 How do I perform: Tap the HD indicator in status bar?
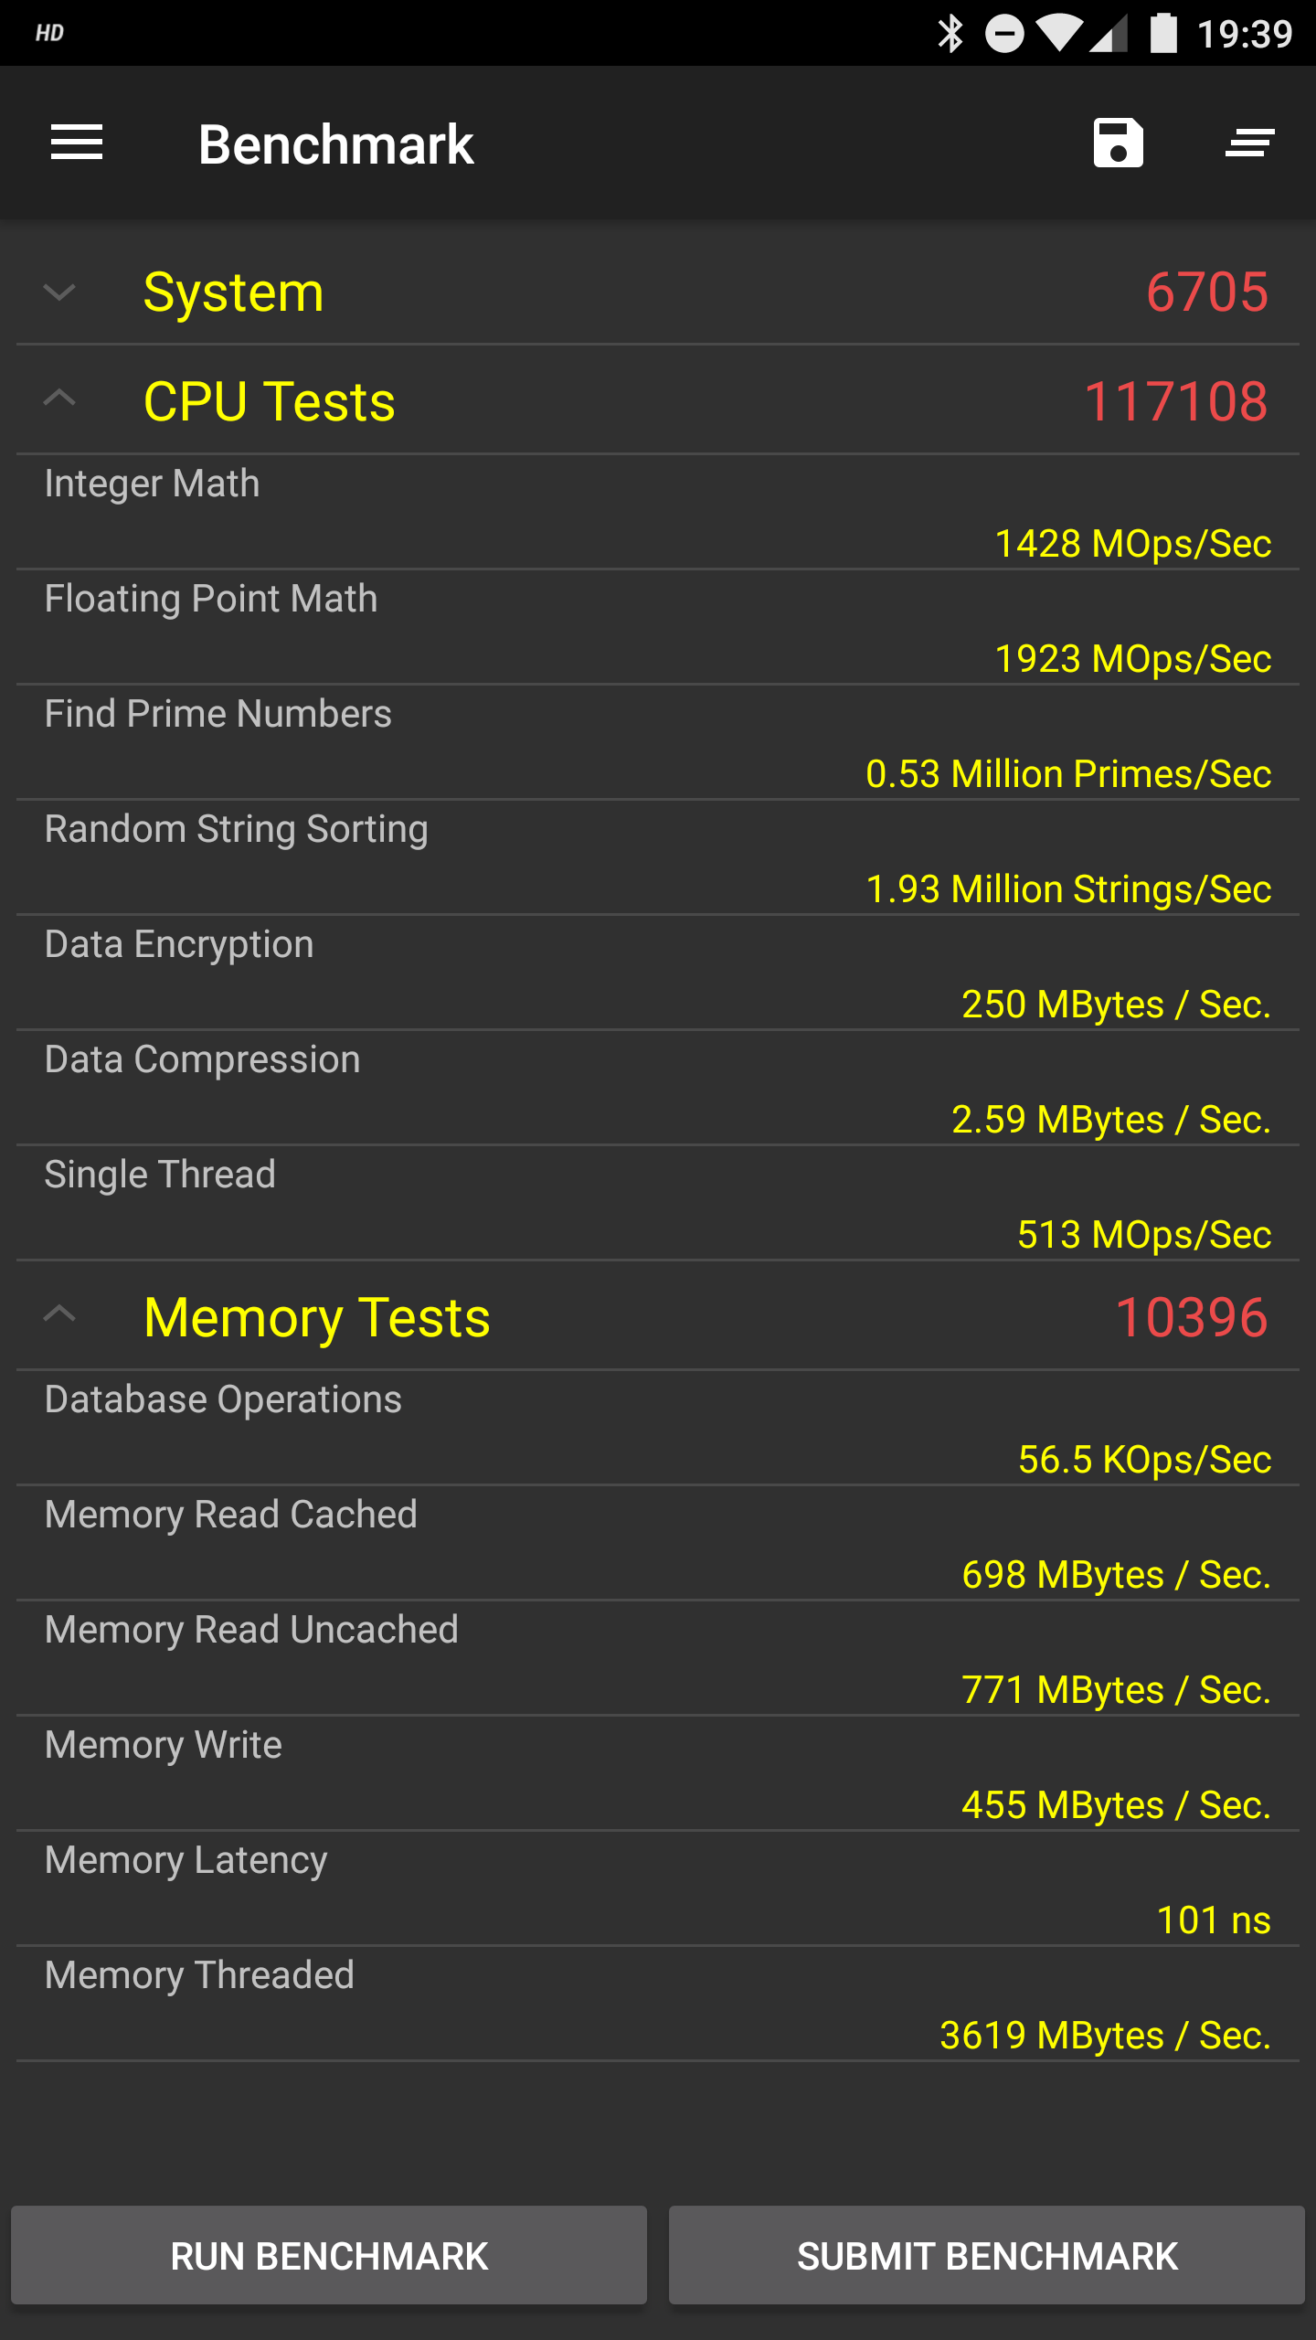click(50, 34)
